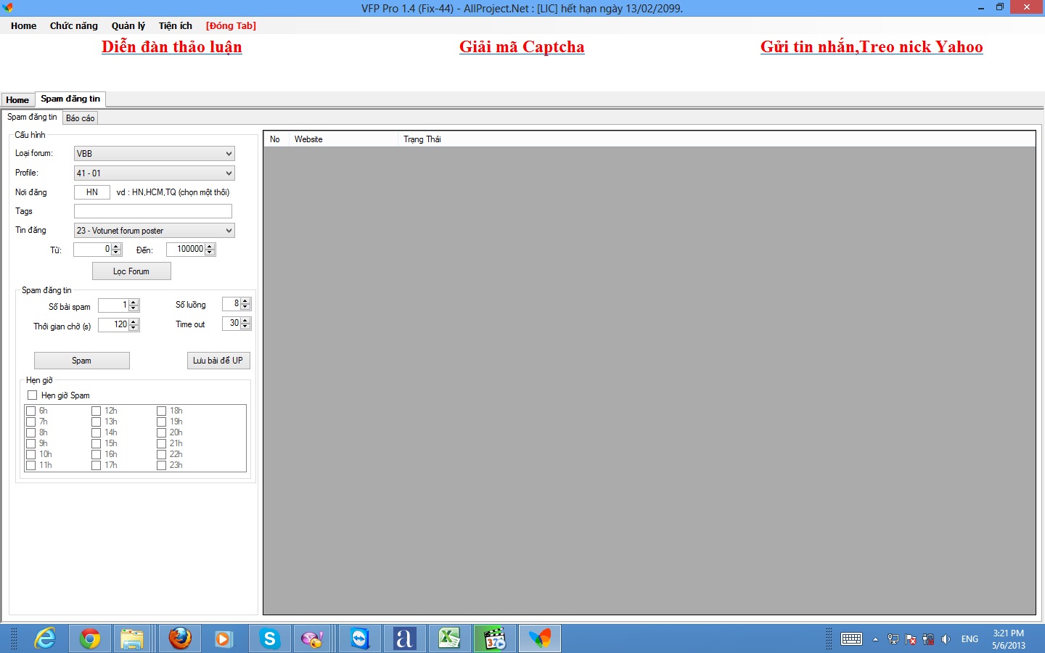1045x653 pixels.
Task: Click the [Đóng Tab] menu item
Action: [231, 25]
